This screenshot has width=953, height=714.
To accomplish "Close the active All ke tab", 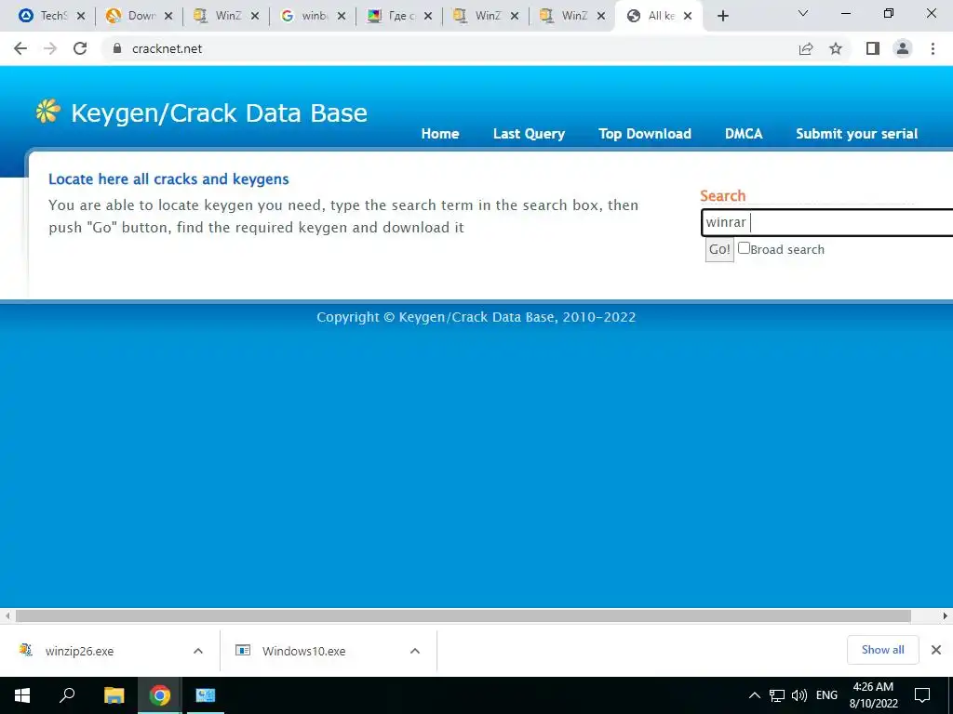I will pyautogui.click(x=688, y=16).
